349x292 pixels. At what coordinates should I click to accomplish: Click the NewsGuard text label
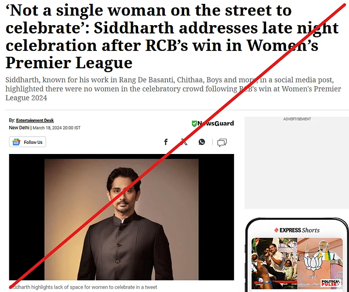click(215, 123)
